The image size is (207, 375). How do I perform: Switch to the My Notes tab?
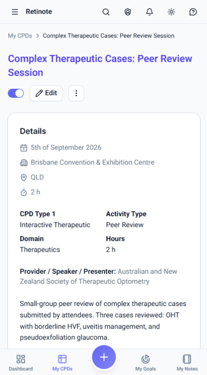point(187,362)
